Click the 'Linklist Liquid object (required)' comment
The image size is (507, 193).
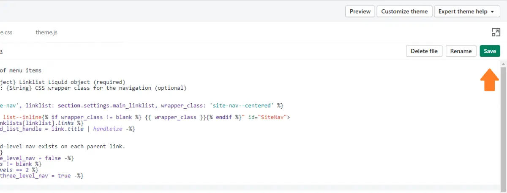pos(72,82)
